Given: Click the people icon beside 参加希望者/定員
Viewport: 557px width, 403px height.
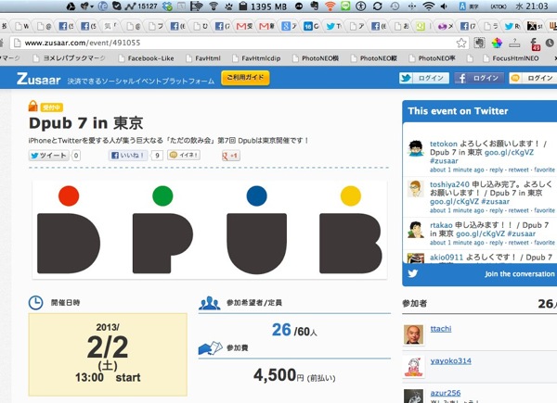Looking at the screenshot, I should tap(210, 303).
